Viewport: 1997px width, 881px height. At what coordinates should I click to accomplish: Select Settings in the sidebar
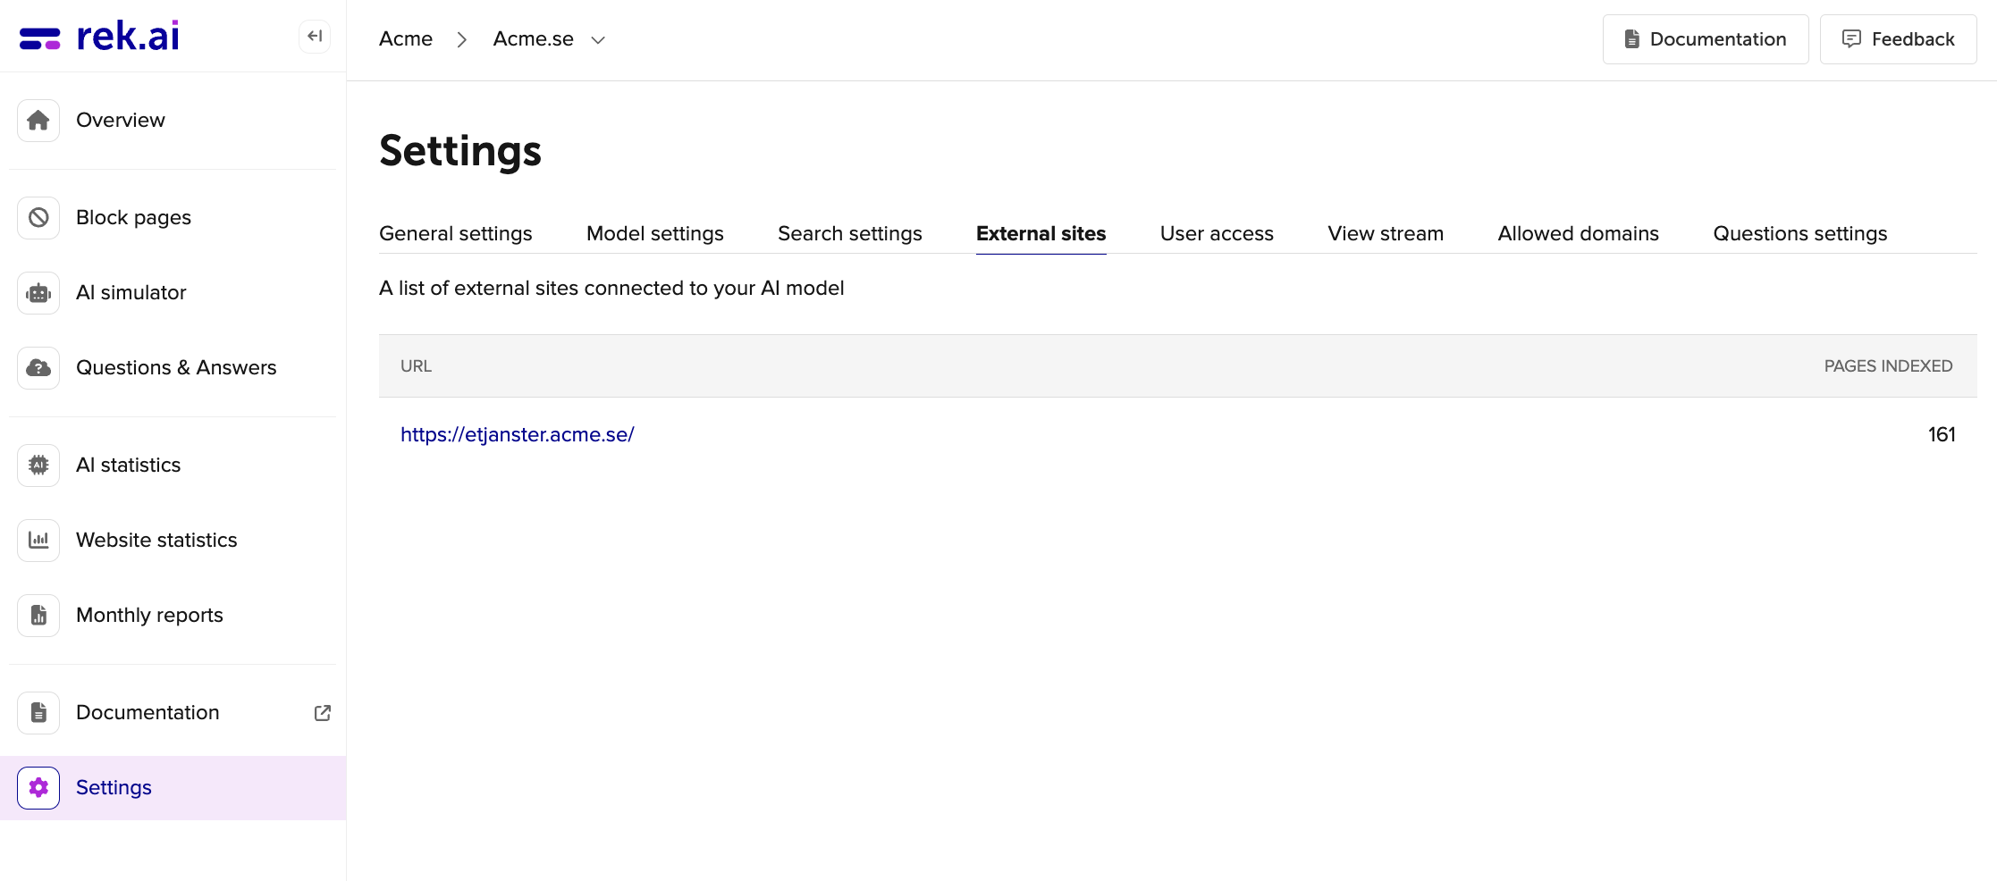pyautogui.click(x=173, y=787)
